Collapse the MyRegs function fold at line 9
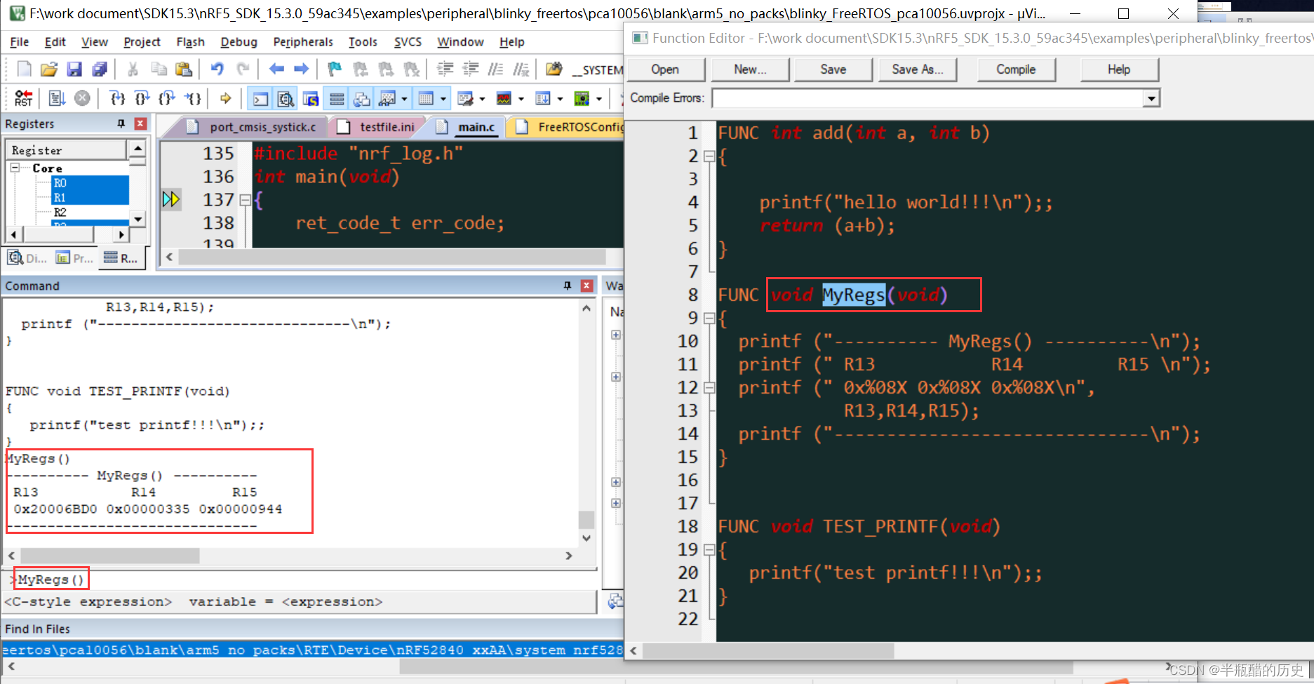 pyautogui.click(x=709, y=318)
